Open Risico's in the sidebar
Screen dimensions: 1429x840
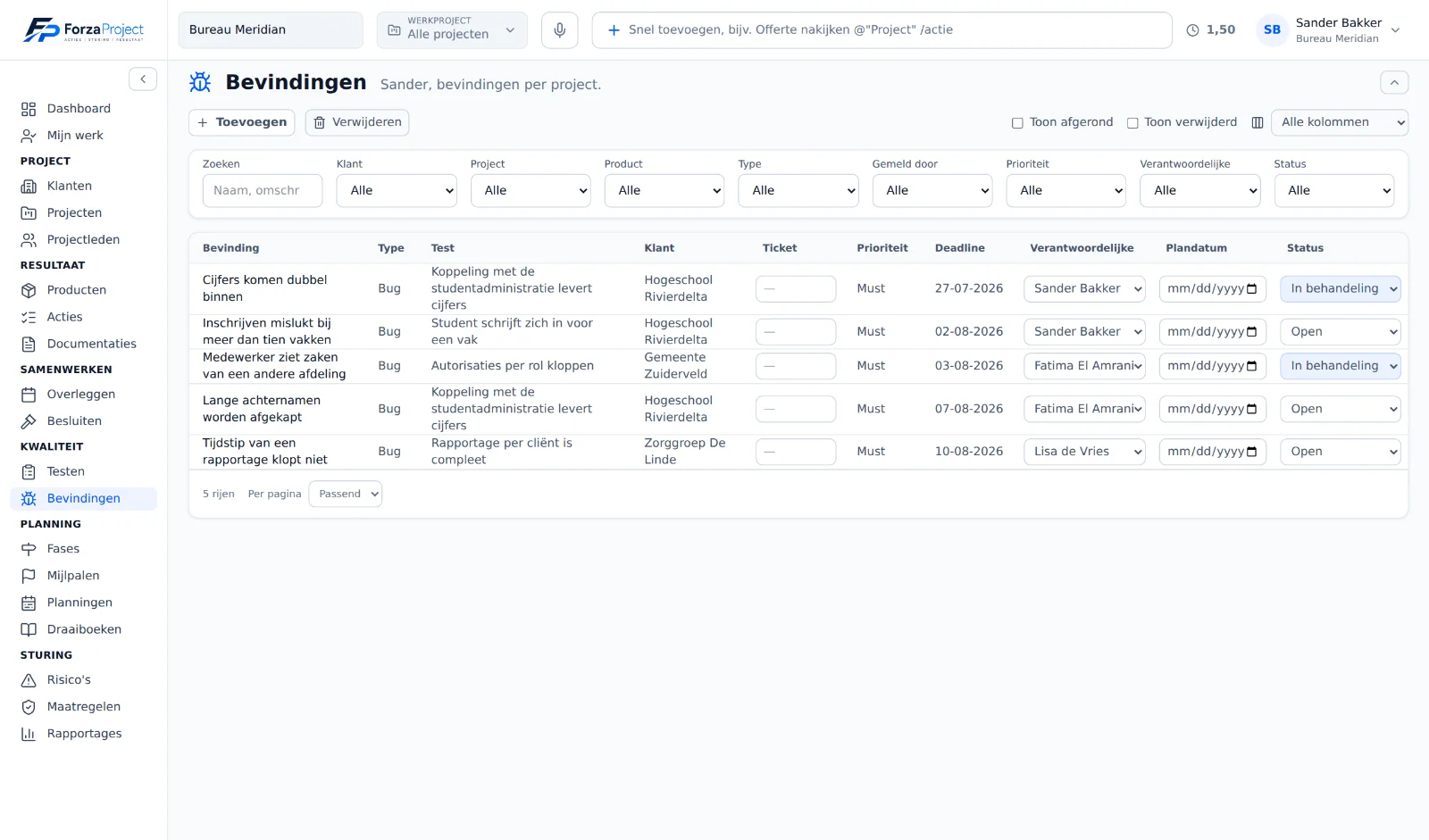84,680
